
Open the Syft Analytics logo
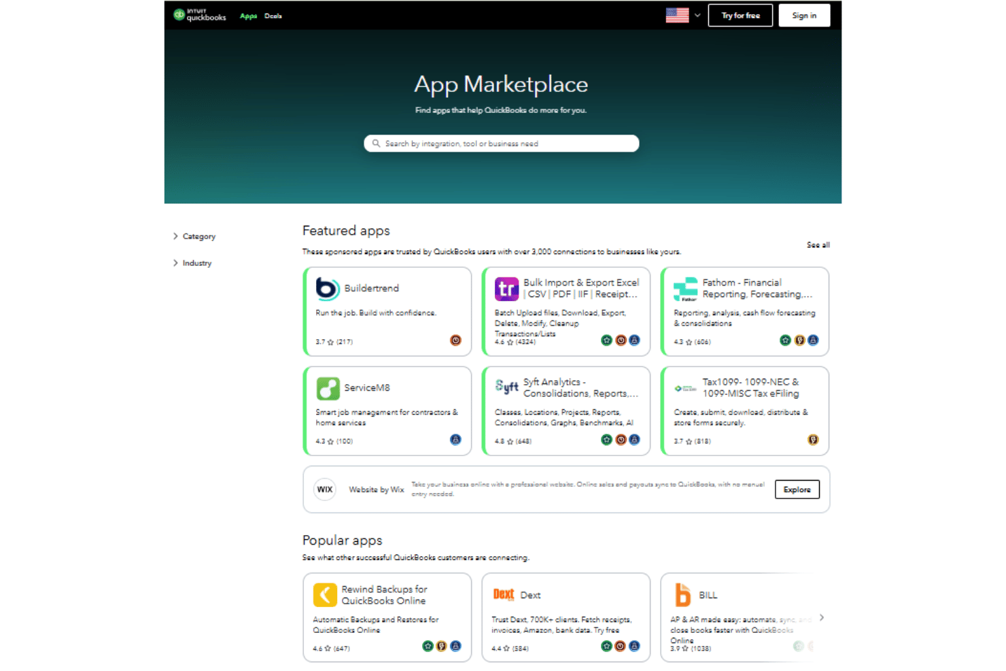(x=506, y=388)
